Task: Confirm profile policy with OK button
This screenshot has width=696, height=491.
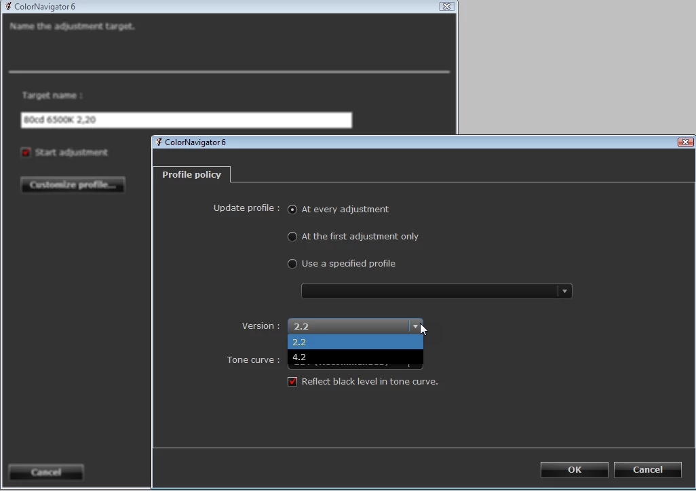Action: (574, 470)
